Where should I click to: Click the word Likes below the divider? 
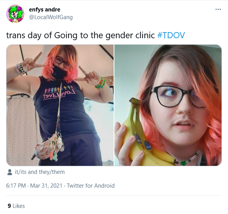(x=19, y=206)
